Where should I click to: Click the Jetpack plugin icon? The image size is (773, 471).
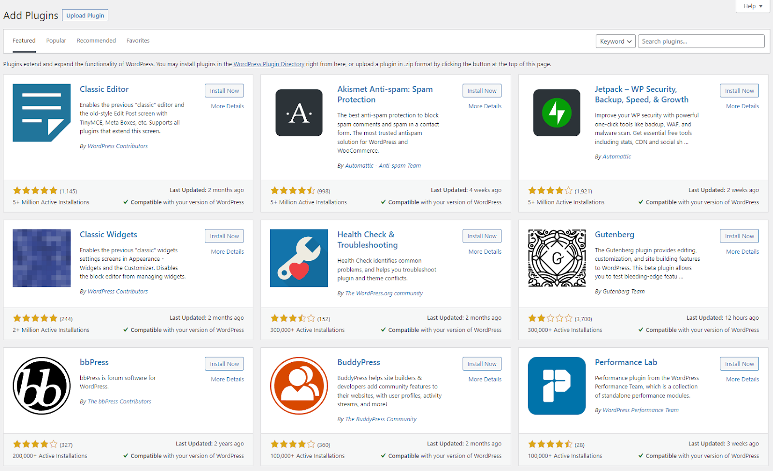click(557, 113)
